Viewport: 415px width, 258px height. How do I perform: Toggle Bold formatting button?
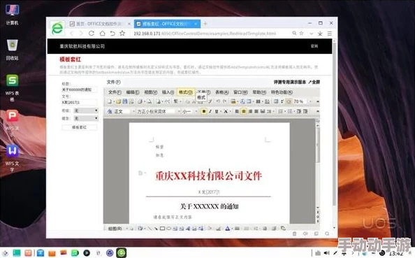click(204, 111)
